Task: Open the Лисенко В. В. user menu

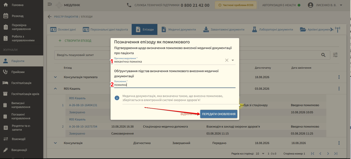Action: tap(325, 5)
